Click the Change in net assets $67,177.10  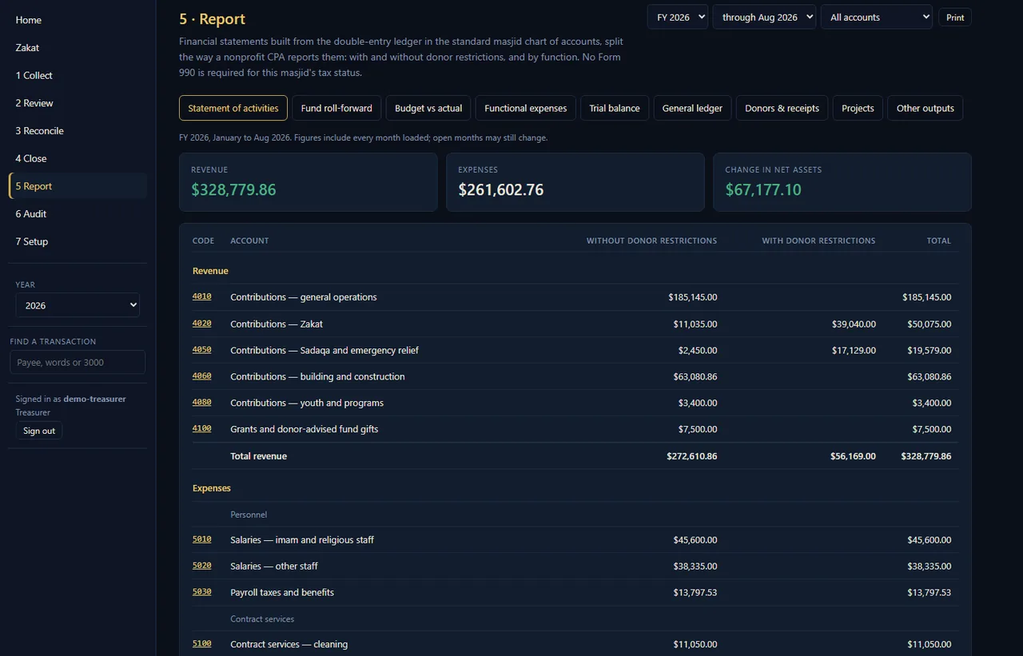[763, 190]
